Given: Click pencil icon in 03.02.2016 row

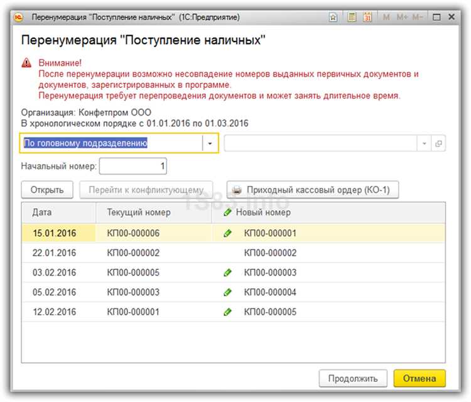Looking at the screenshot, I should 228,273.
